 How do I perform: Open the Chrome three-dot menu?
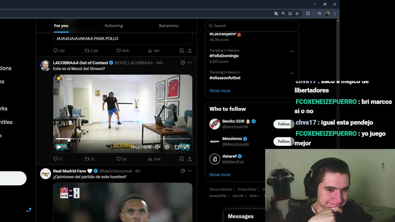(x=335, y=14)
